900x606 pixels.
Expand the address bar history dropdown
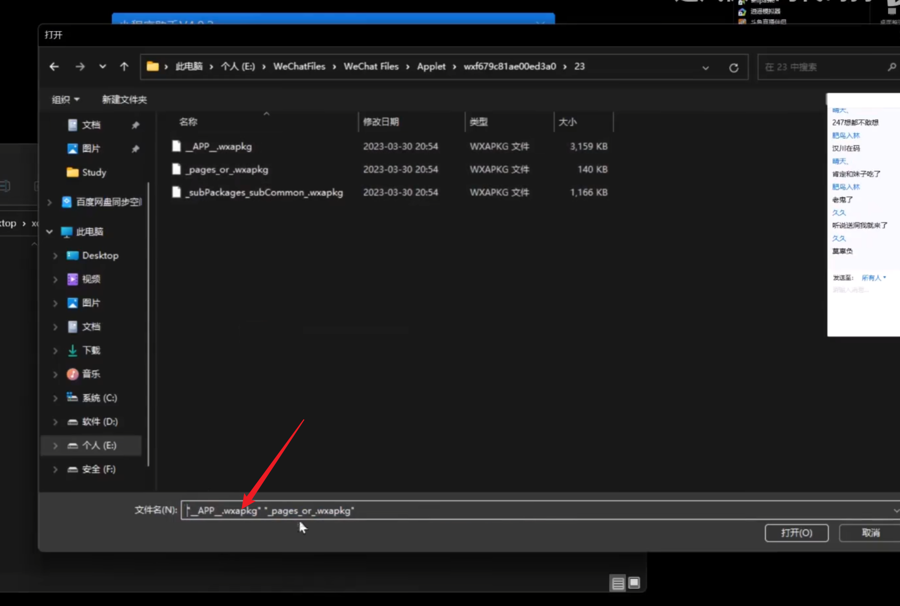[705, 68]
